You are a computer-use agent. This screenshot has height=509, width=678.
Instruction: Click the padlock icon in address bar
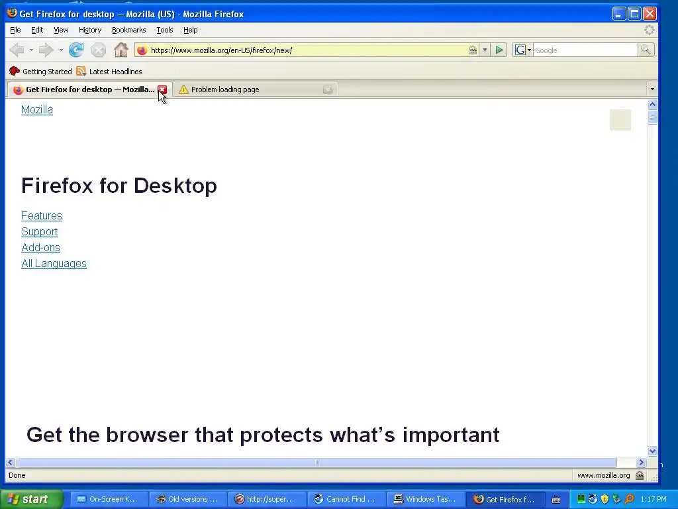pyautogui.click(x=473, y=50)
